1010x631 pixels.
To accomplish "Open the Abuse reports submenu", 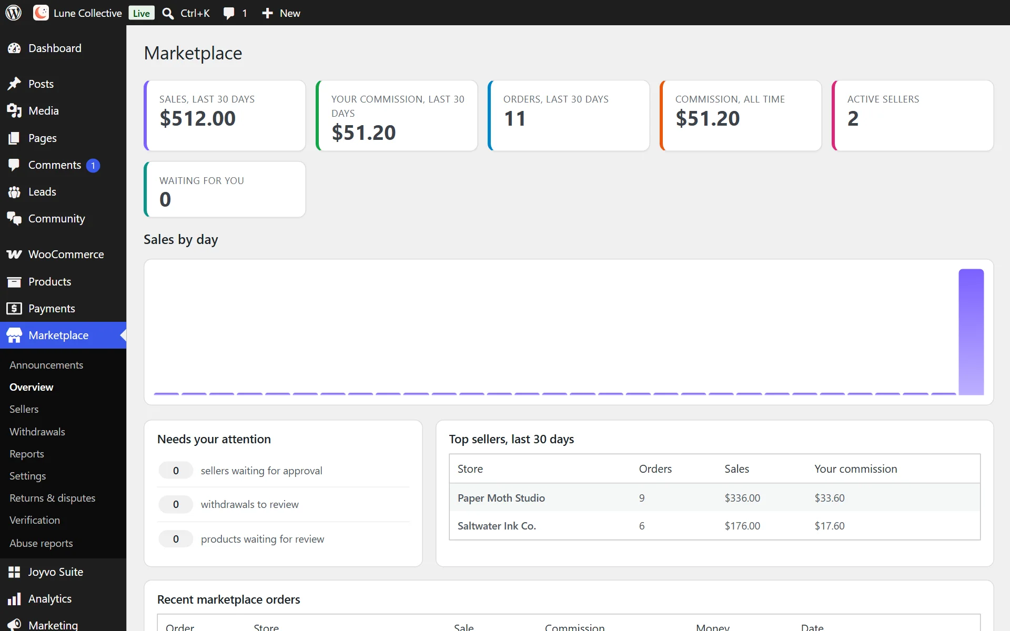I will click(x=41, y=543).
